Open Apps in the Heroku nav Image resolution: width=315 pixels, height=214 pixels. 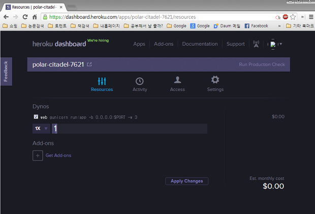pyautogui.click(x=139, y=44)
